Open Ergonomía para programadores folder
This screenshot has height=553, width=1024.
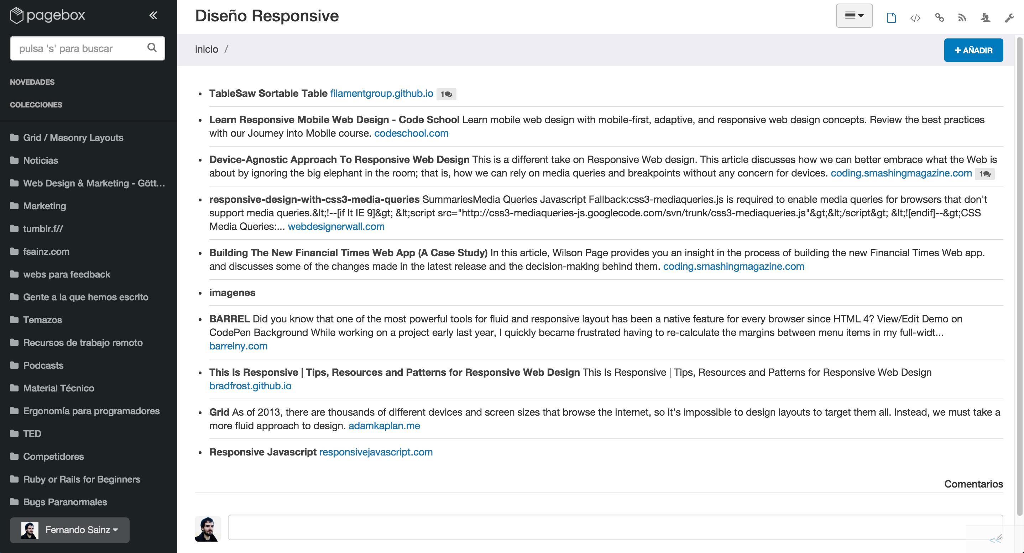92,411
